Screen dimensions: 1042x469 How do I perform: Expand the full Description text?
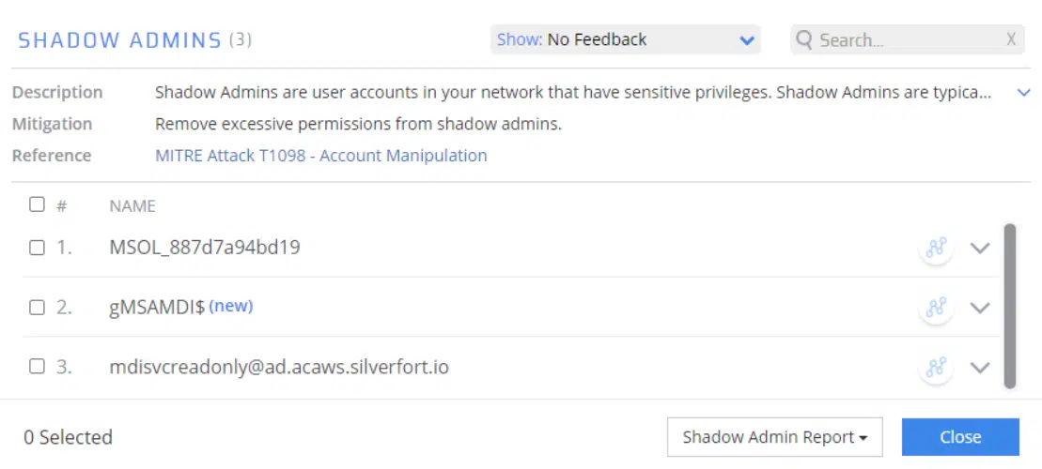(x=1024, y=93)
